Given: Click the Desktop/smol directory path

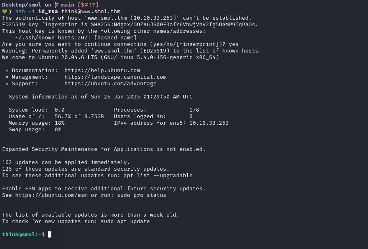Looking at the screenshot, I should (x=21, y=5).
